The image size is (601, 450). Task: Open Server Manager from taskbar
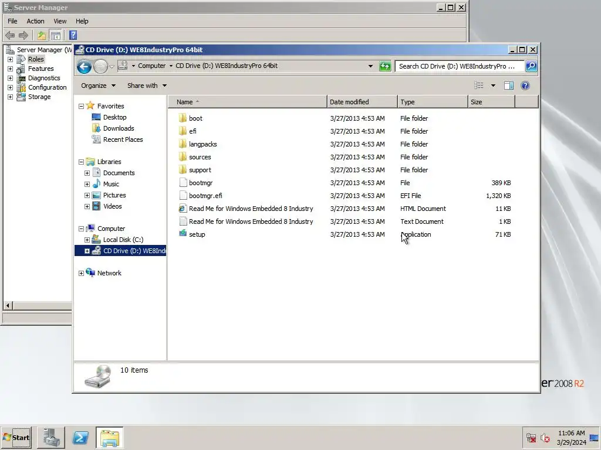(x=51, y=437)
